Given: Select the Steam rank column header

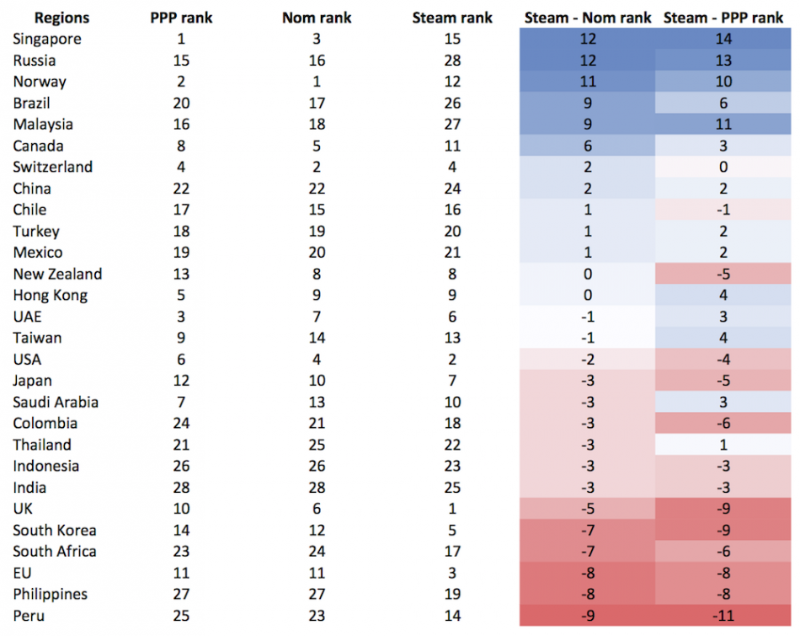Looking at the screenshot, I should tap(451, 18).
